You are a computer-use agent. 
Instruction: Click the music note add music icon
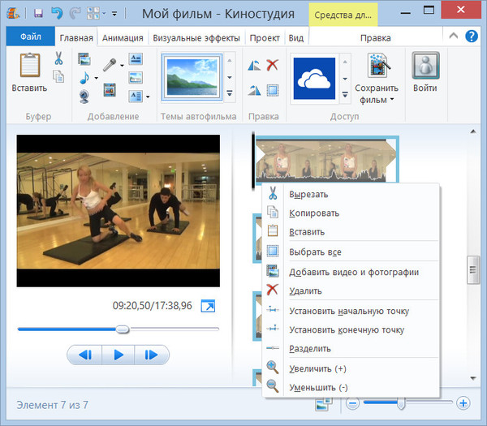[84, 78]
